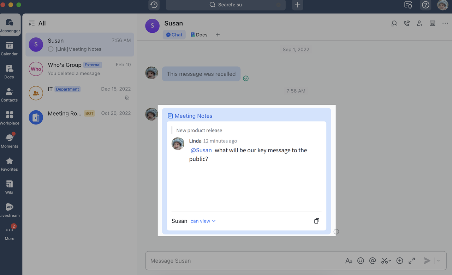
Task: Click the copy icon in Meeting Notes card
Action: 317,221
